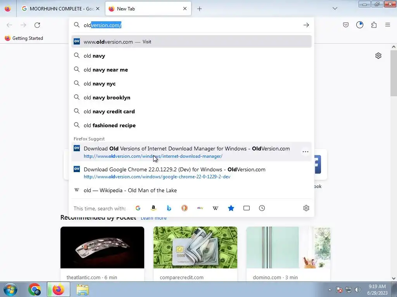Click into the address bar text field
The height and width of the screenshot is (297, 397).
point(192,25)
